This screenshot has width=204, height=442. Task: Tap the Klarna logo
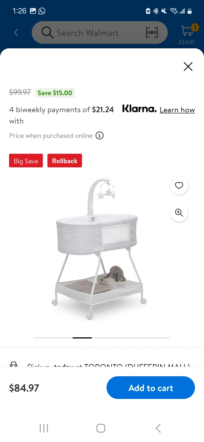pyautogui.click(x=139, y=109)
